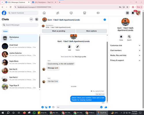Viewport: 144px width, 115px height.
Task: Open the Windows Start menu
Action: pyautogui.click(x=3, y=113)
